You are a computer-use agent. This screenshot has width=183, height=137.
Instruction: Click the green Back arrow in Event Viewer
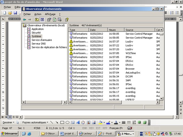24,20
